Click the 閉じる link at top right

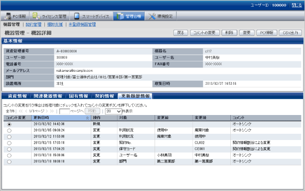[297, 5]
